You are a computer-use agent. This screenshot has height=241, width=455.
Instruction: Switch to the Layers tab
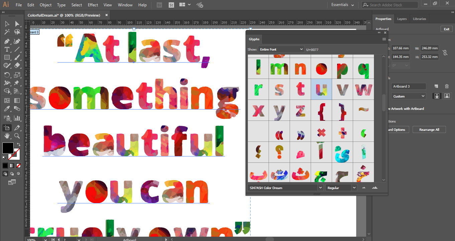402,19
